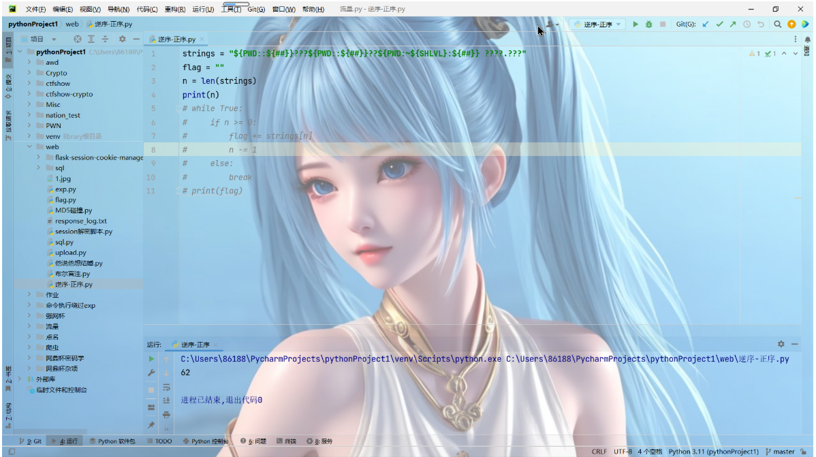Click the stop process icon in the top toolbar
Screen dimensions: 816x457
tap(663, 24)
